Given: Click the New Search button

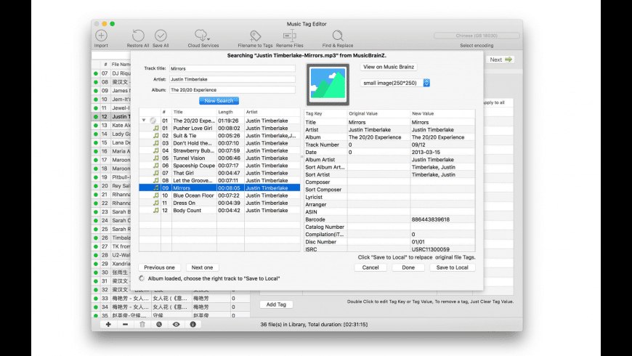Looking at the screenshot, I should (219, 100).
